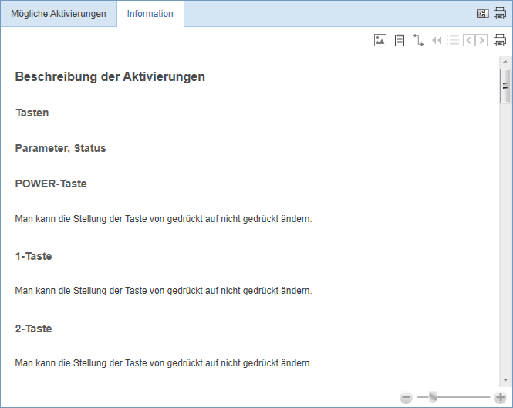Click the description paragraph under 2-Taste
The height and width of the screenshot is (408, 513).
click(x=164, y=363)
